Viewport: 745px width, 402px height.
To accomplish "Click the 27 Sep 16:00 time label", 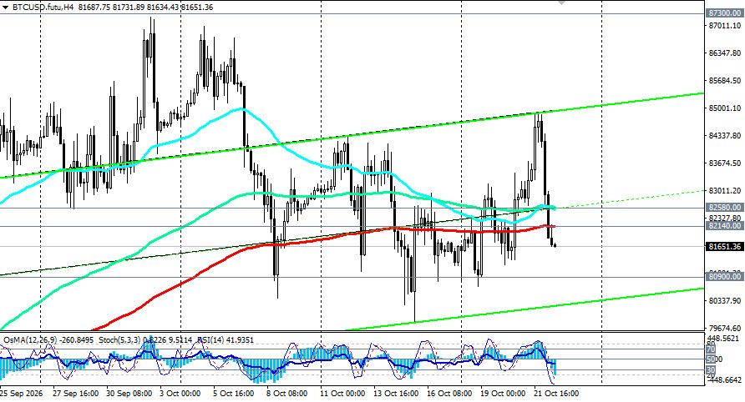I will coord(75,394).
